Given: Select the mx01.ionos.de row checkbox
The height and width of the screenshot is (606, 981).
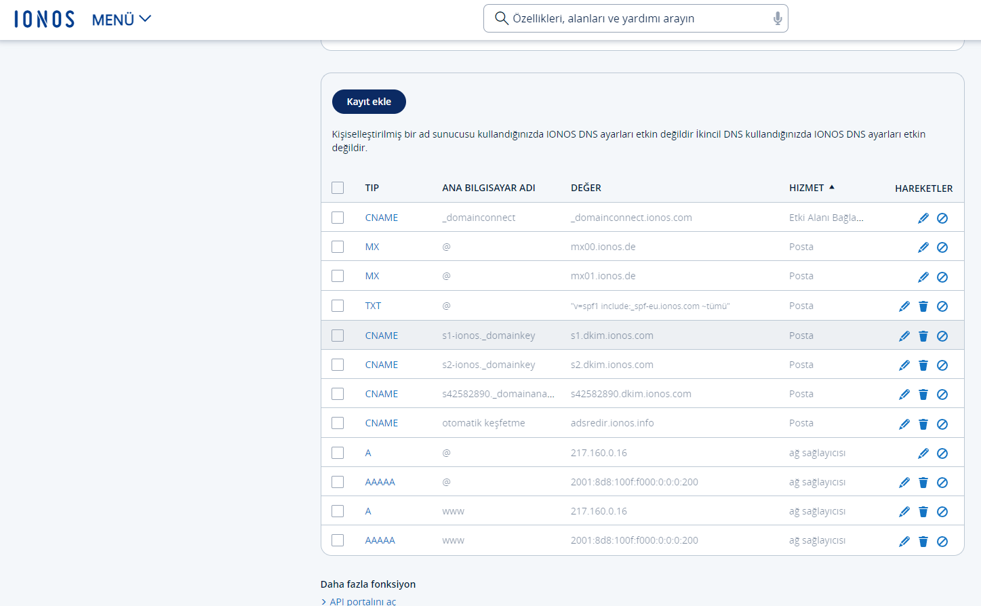Looking at the screenshot, I should click(338, 276).
